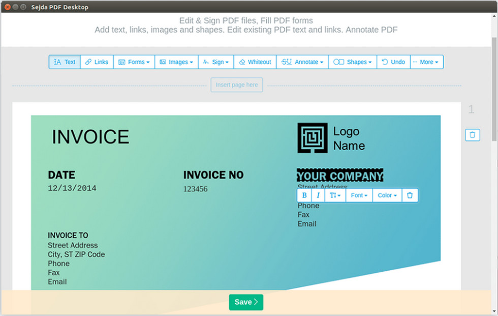Click invoice number 123456
This screenshot has height=316, width=498.
coord(195,189)
